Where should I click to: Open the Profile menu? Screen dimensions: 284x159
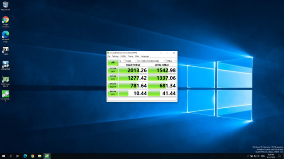(123, 56)
